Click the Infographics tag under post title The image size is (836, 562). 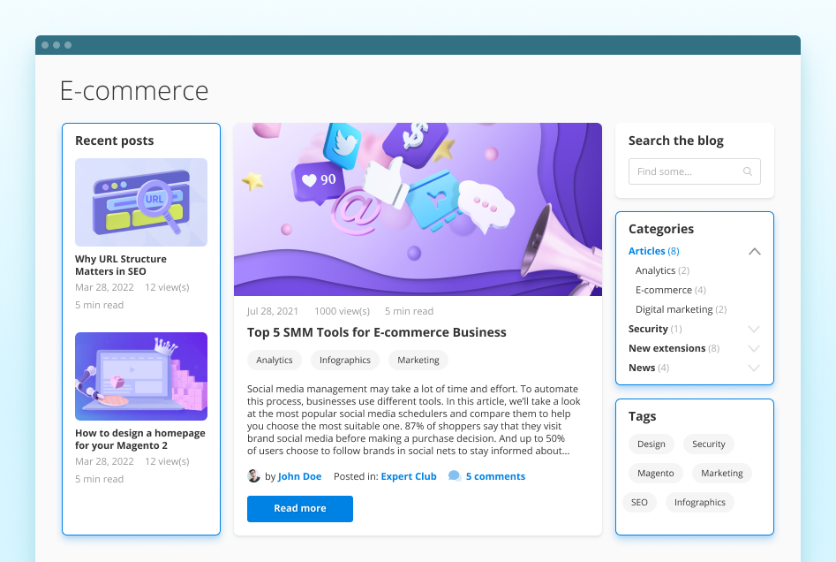pos(345,361)
